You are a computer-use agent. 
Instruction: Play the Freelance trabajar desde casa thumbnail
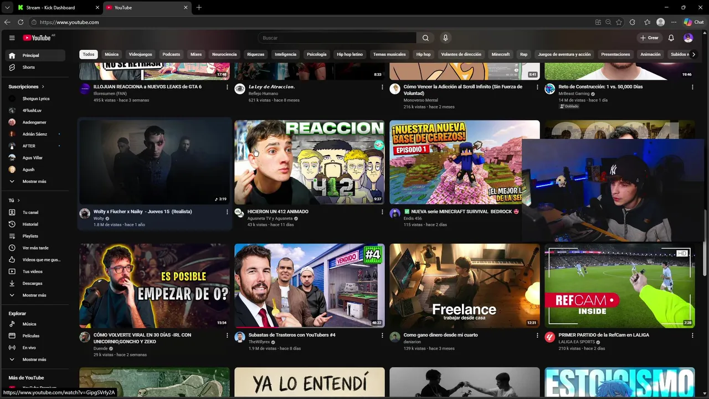click(x=464, y=286)
